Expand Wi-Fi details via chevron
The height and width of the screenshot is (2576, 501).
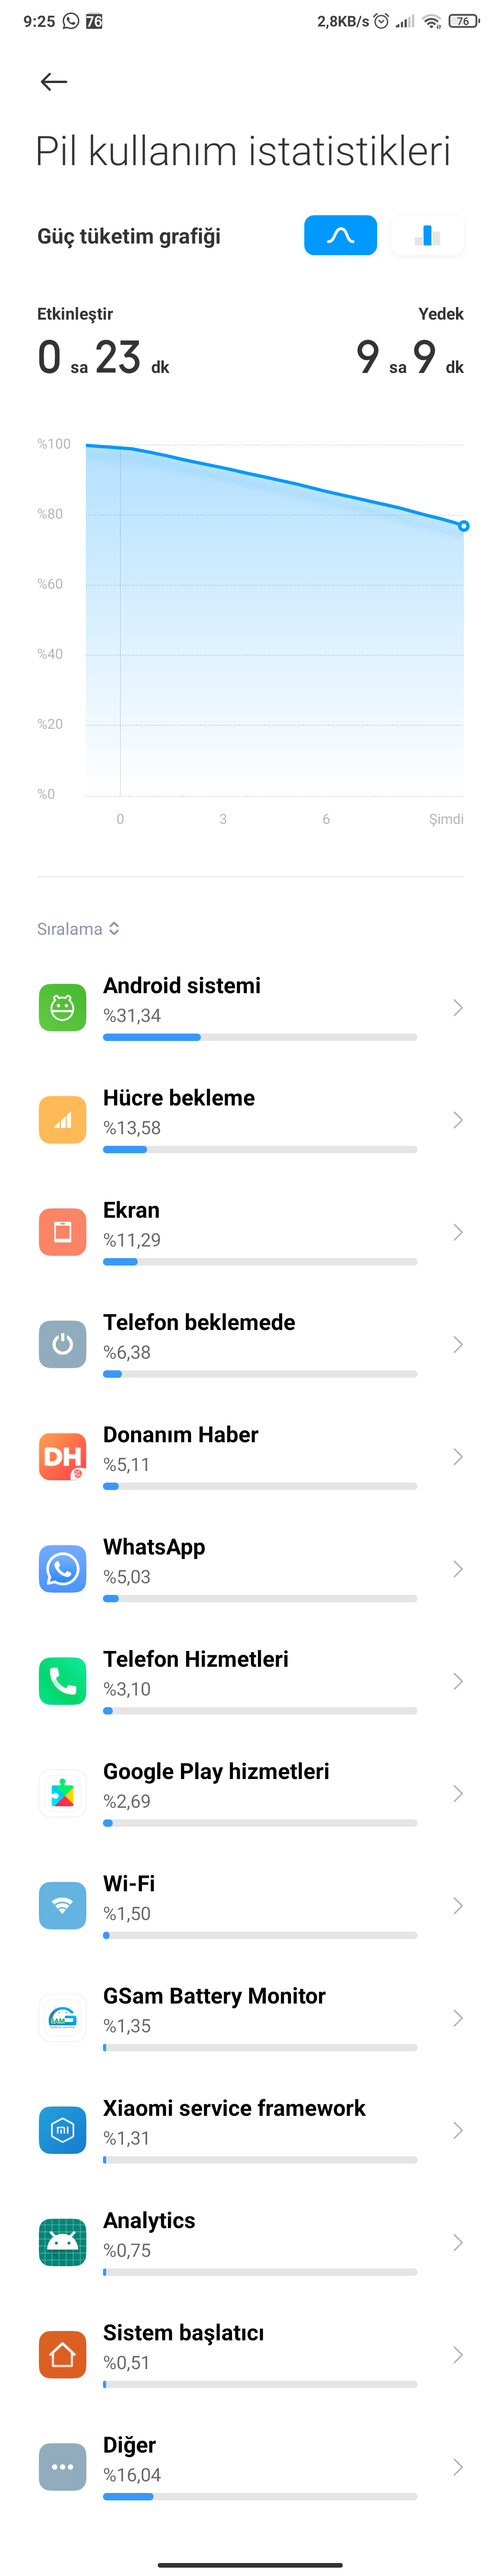click(x=457, y=1905)
